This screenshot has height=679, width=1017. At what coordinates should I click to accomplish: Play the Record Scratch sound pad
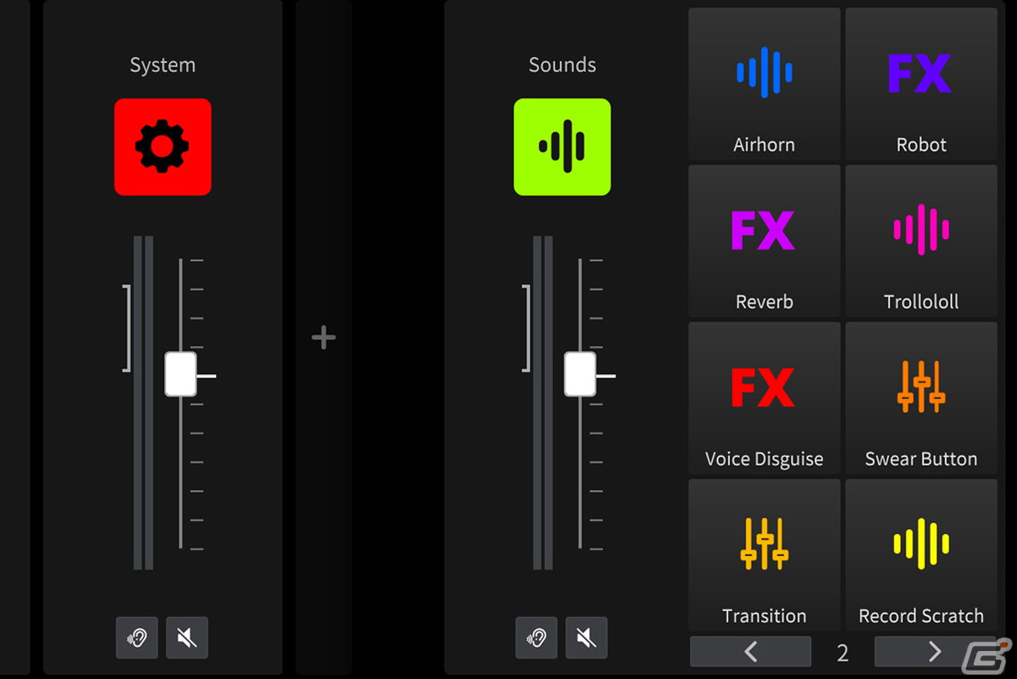click(x=921, y=554)
